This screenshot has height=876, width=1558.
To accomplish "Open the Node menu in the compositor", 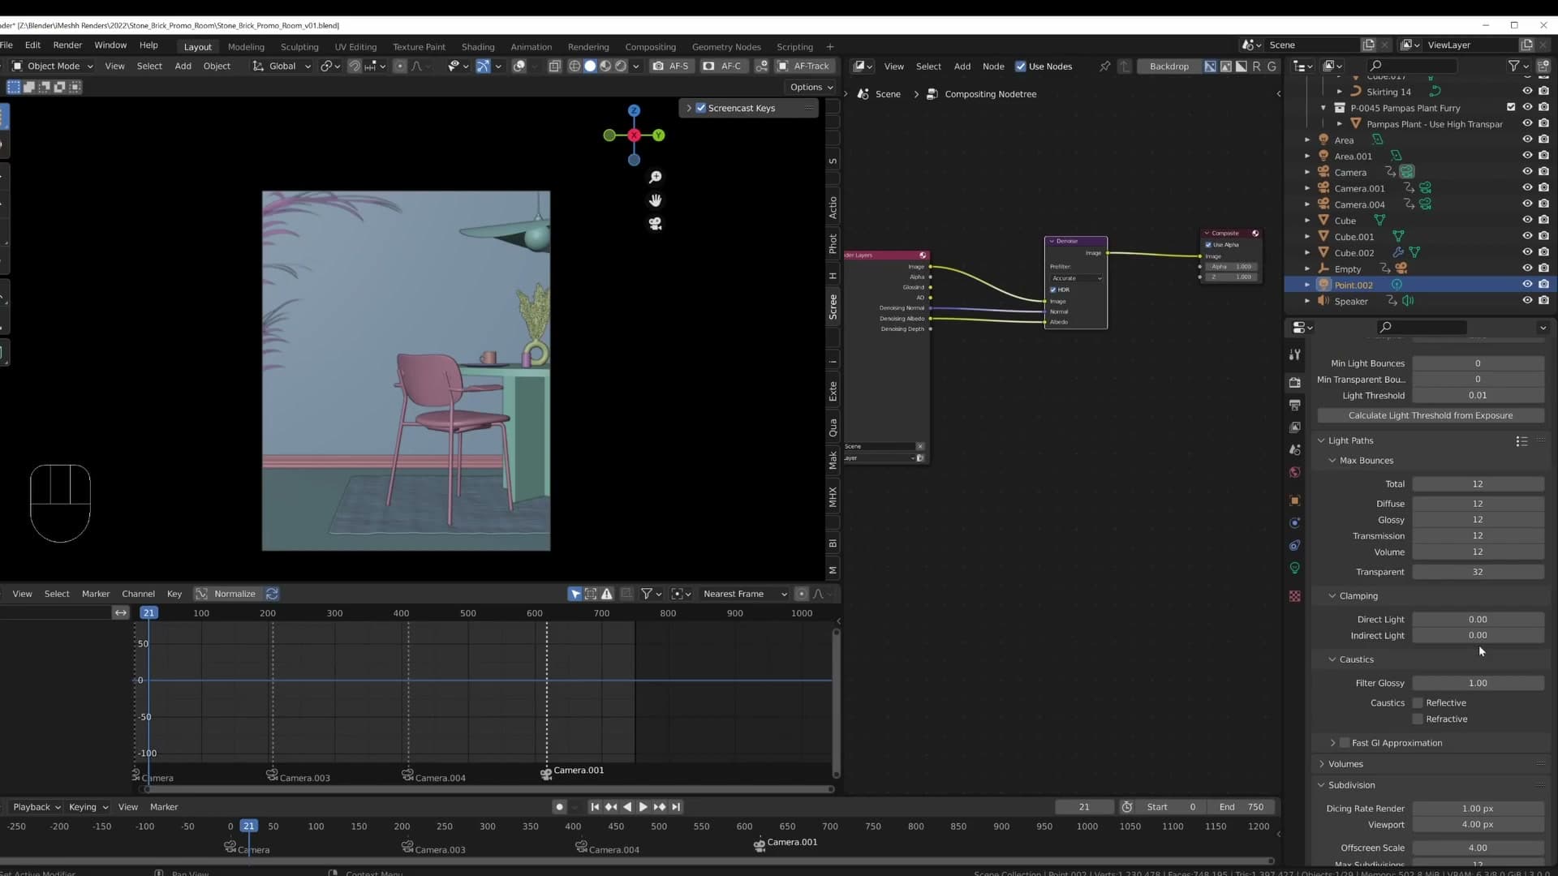I will click(993, 67).
